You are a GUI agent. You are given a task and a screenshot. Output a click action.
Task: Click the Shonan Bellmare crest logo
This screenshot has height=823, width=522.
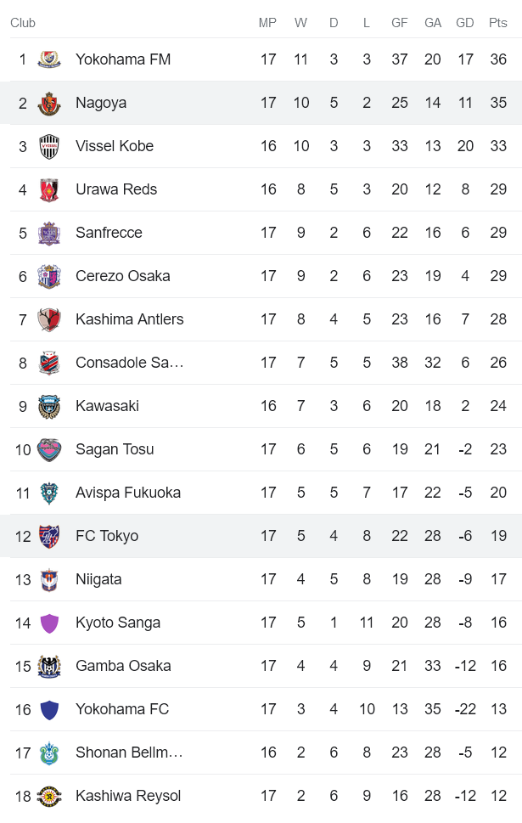click(x=48, y=753)
